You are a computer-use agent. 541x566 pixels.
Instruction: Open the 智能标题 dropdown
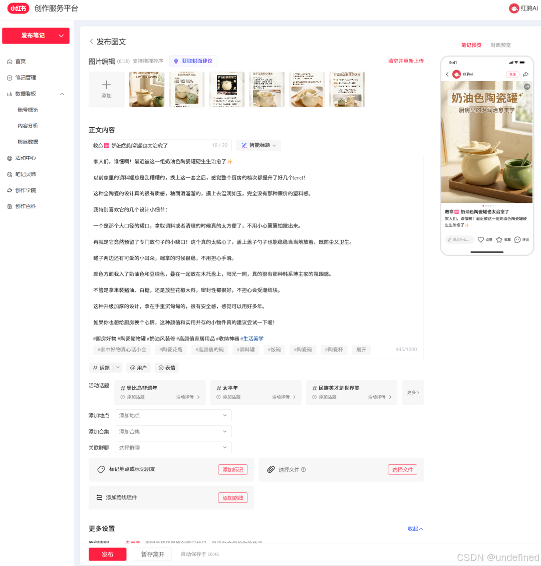258,145
